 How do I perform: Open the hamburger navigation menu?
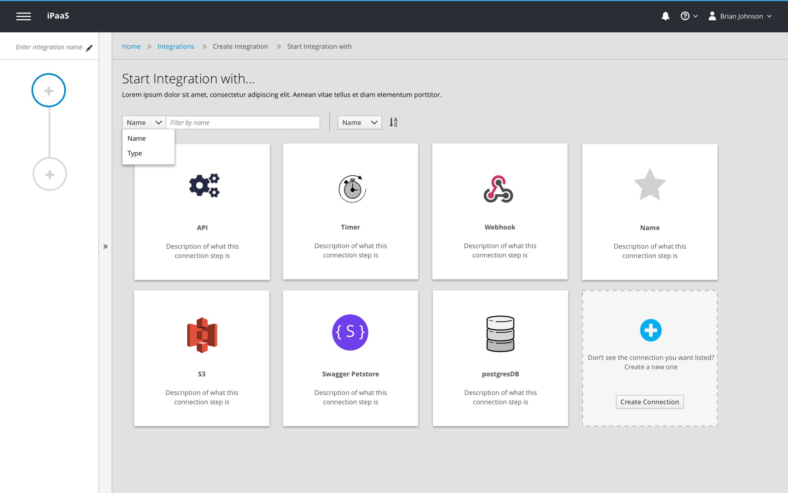click(23, 16)
